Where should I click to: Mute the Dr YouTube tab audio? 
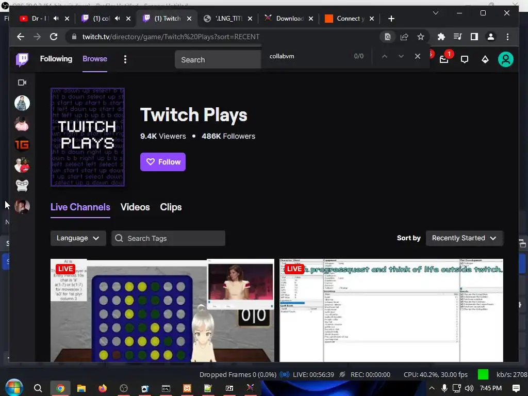coord(56,19)
